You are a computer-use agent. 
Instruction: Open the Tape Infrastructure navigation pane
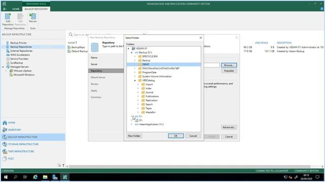21,152
